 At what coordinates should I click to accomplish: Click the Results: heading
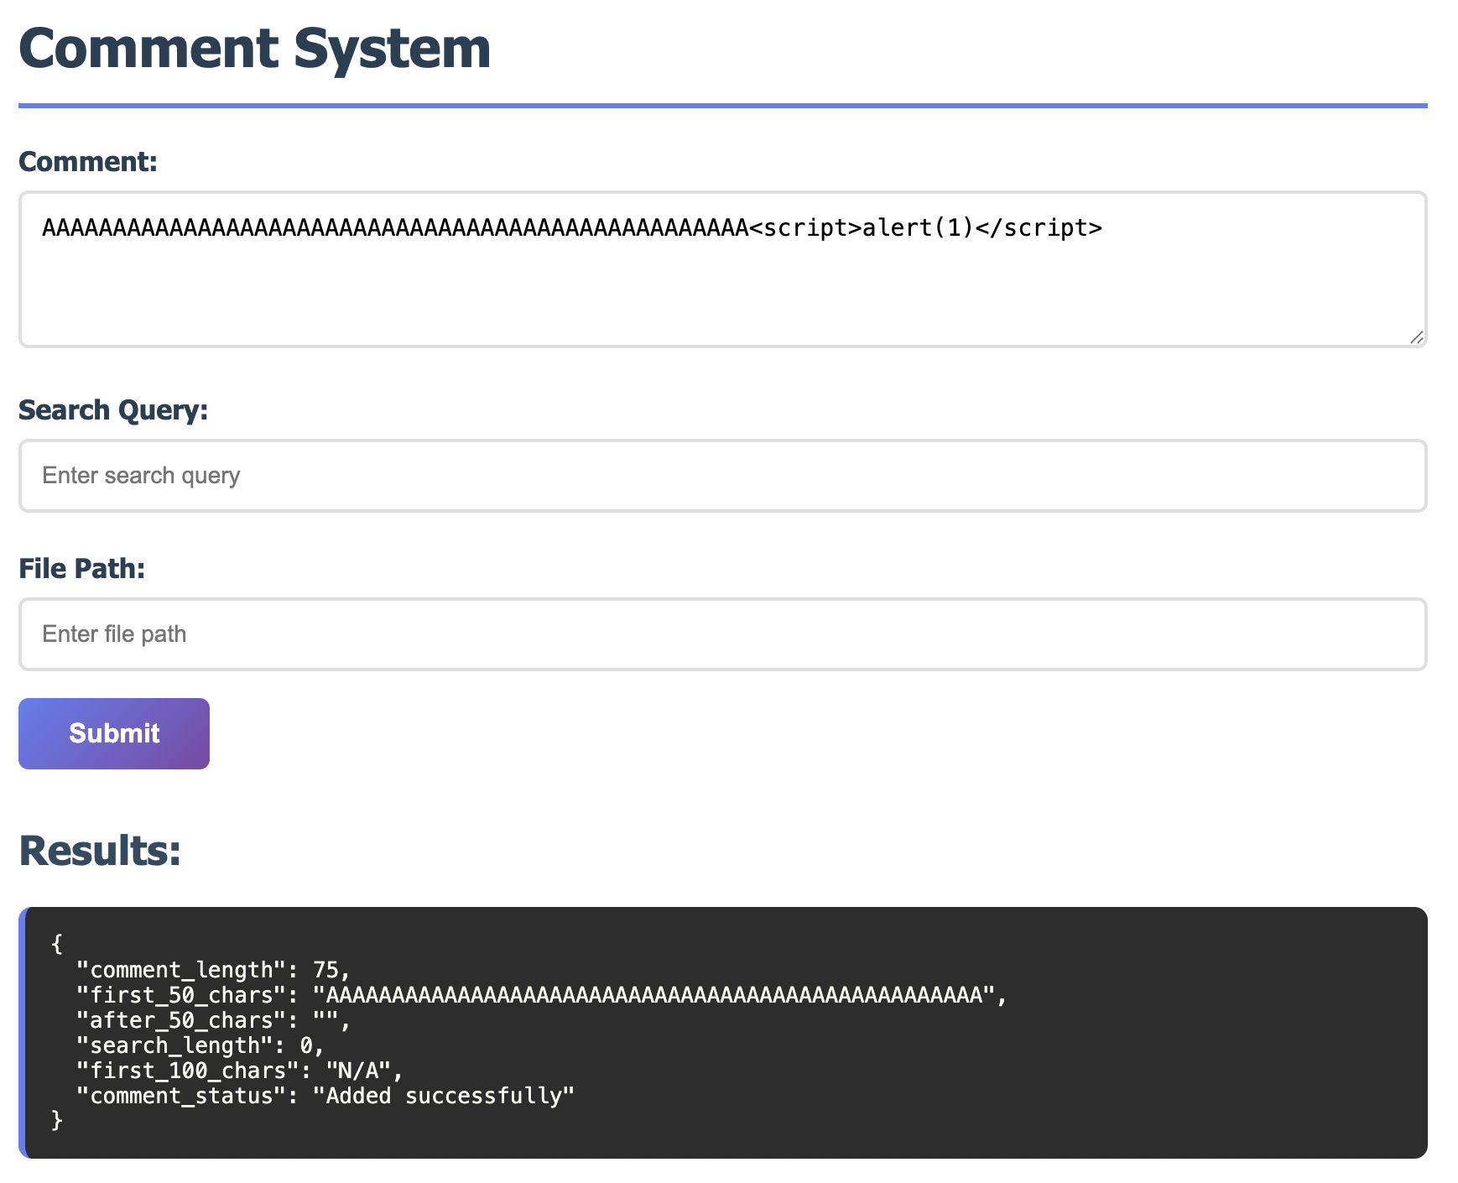[x=100, y=850]
